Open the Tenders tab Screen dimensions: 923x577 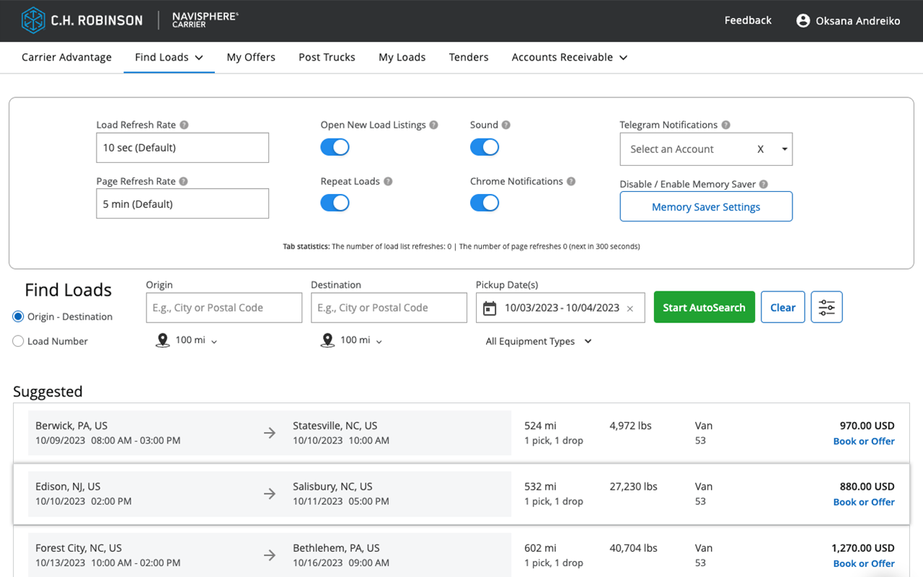(x=469, y=57)
